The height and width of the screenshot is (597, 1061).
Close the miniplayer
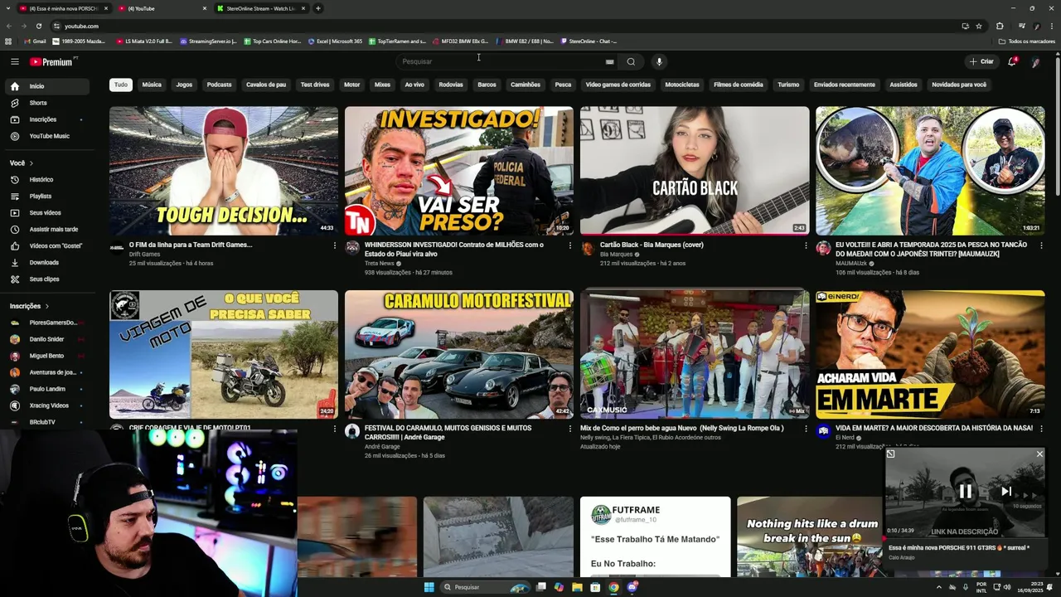pos(1039,454)
